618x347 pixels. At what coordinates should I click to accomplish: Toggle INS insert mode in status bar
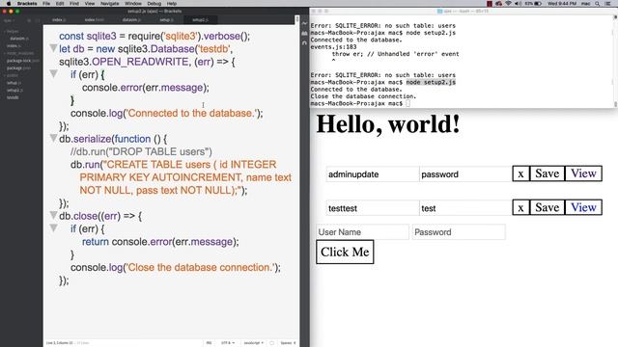click(209, 343)
